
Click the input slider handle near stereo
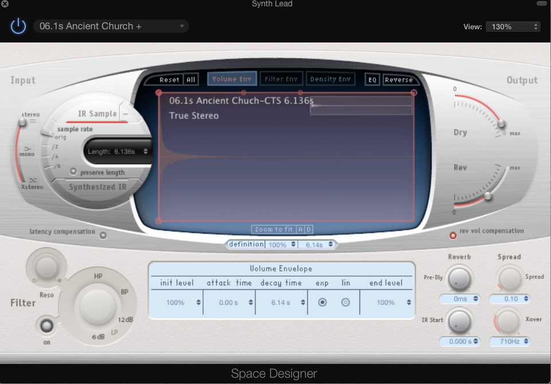point(22,122)
